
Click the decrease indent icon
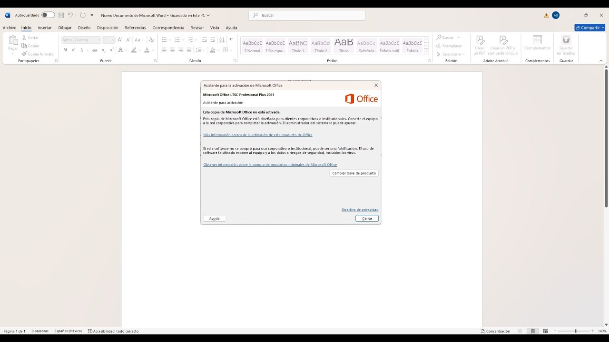(x=205, y=40)
